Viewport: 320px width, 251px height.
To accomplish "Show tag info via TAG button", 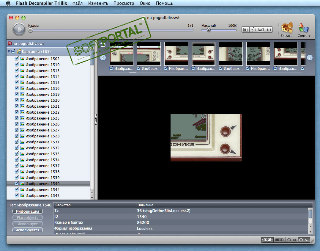I will 304,240.
